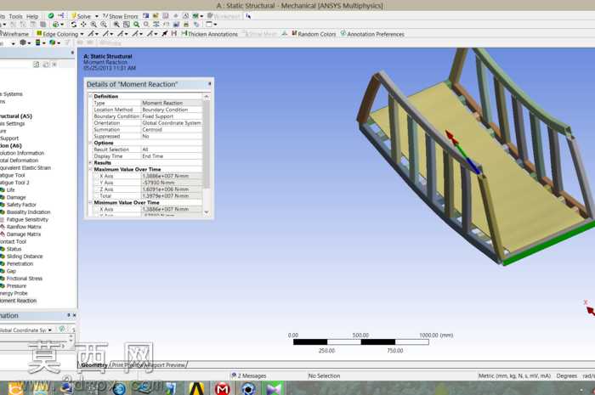
Task: Switch to the Report Preview tab
Action: [167, 364]
